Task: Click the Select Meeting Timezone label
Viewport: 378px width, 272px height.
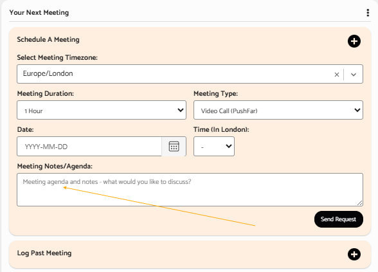Action: coord(57,58)
